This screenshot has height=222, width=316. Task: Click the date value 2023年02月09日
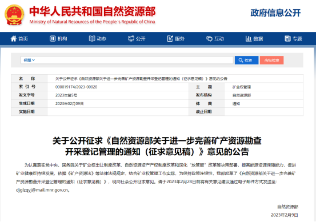tap(69, 104)
